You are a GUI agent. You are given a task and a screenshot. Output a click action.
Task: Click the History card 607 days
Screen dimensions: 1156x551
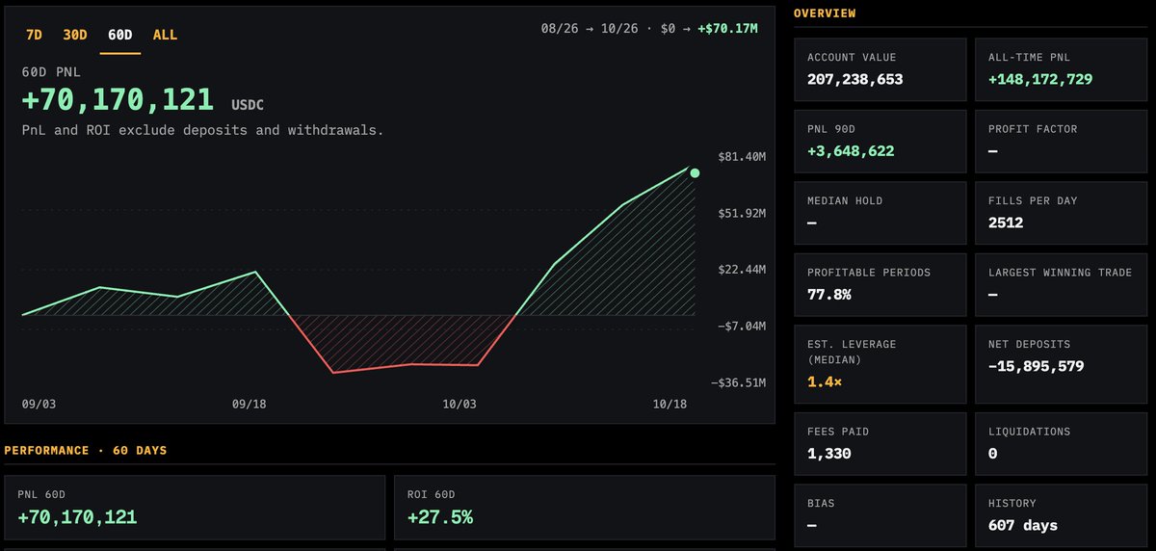[1062, 516]
